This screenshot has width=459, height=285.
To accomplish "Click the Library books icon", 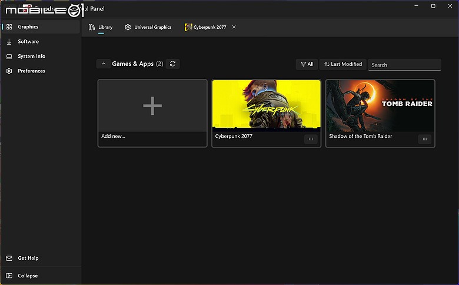I will (x=92, y=27).
